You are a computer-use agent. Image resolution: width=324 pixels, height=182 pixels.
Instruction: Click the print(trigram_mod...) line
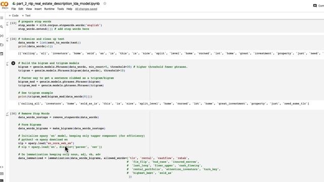[x=55, y=97]
